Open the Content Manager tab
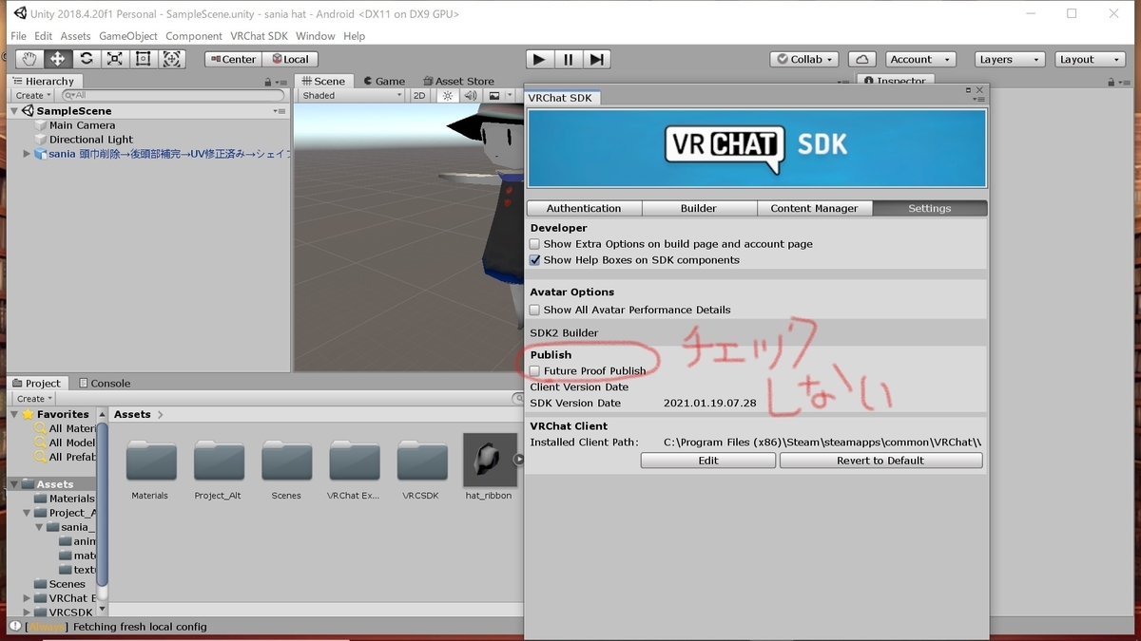Viewport: 1141px width, 641px height. click(814, 208)
